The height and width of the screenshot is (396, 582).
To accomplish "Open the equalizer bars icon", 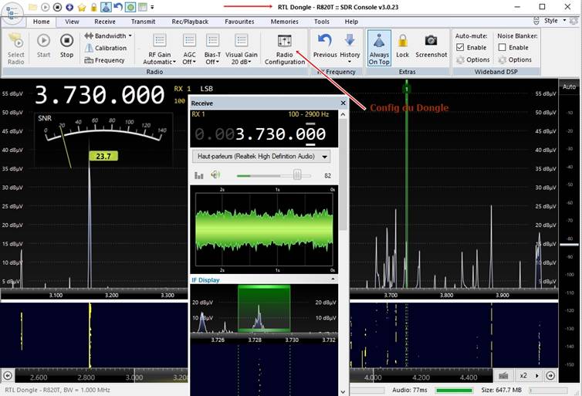I will [x=199, y=175].
